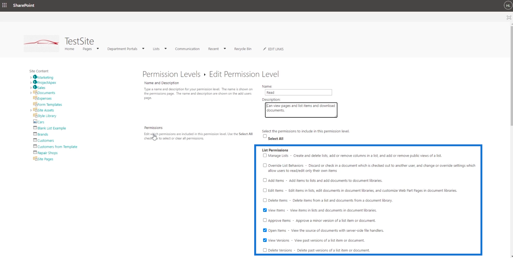Click the TestSite site title

point(79,41)
